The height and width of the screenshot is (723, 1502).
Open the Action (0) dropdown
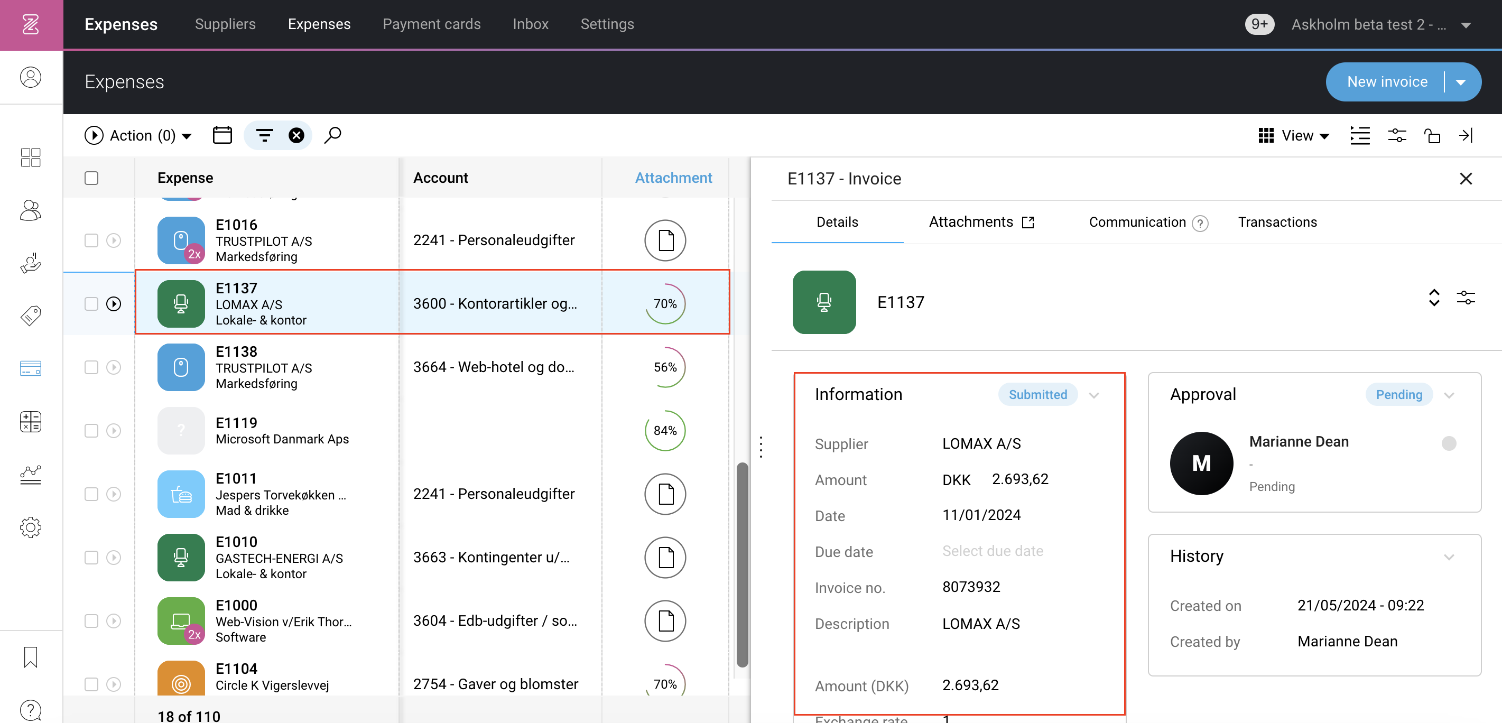(x=138, y=135)
